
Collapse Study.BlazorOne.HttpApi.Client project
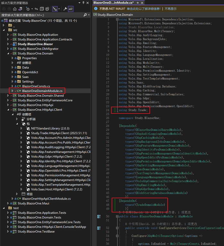click(8, 110)
